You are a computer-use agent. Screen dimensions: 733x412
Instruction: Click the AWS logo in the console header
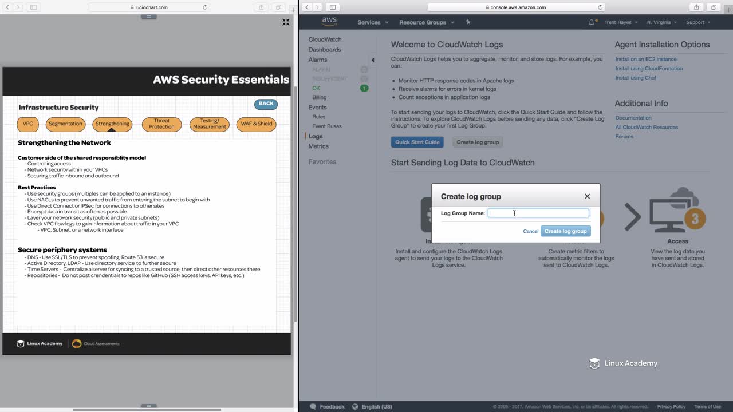coord(329,22)
